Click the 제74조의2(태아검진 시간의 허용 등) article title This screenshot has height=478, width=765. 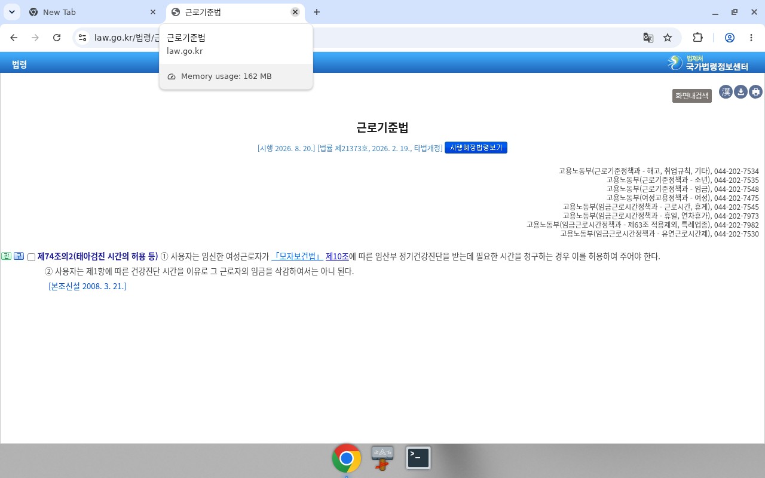click(97, 256)
